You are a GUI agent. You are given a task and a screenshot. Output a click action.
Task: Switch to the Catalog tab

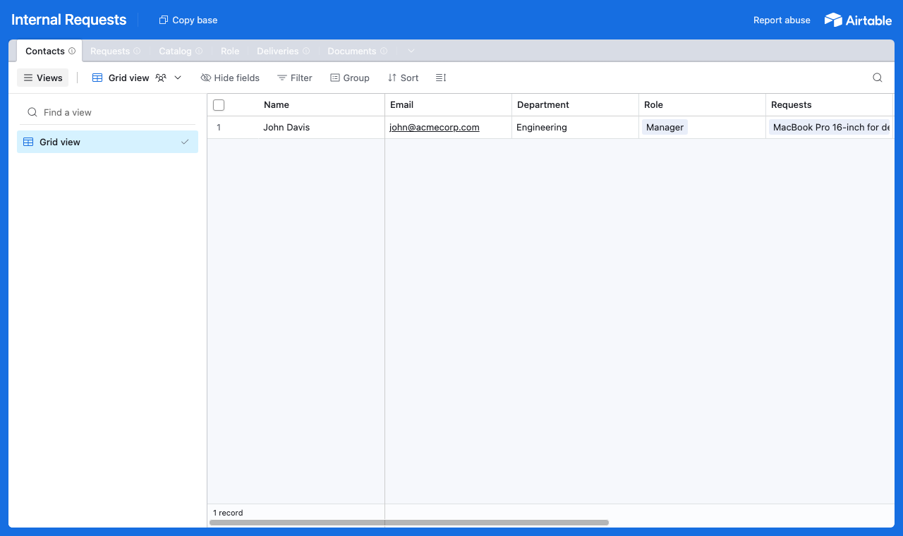pyautogui.click(x=180, y=51)
